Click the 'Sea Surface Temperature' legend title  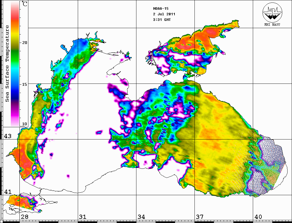click(7, 63)
